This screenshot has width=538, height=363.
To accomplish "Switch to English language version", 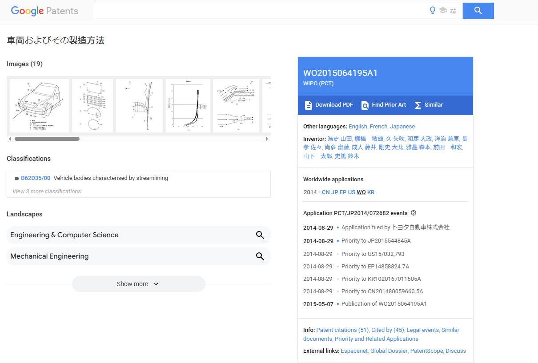I will pyautogui.click(x=357, y=127).
